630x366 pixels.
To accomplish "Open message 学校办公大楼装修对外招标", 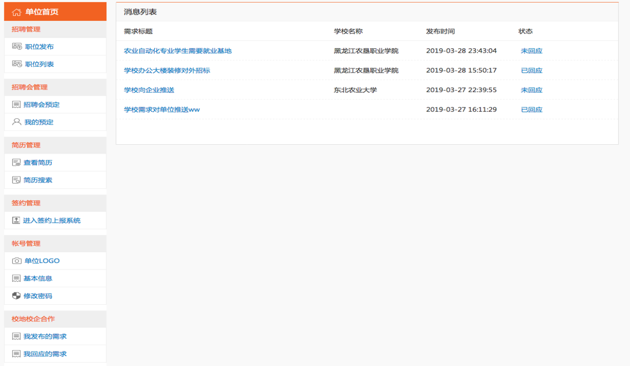I will coord(167,71).
